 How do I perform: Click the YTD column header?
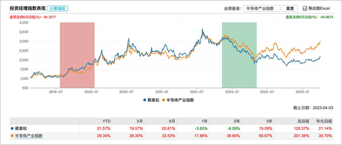[107, 121]
